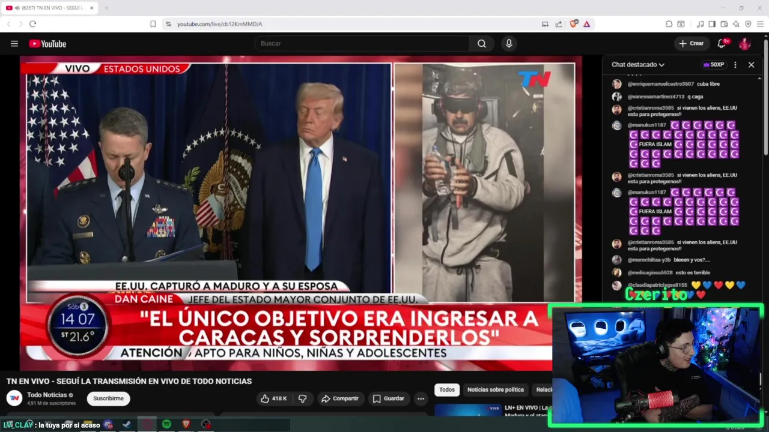The width and height of the screenshot is (769, 432).
Task: Open Brave Rewards triangle icon
Action: pyautogui.click(x=586, y=24)
